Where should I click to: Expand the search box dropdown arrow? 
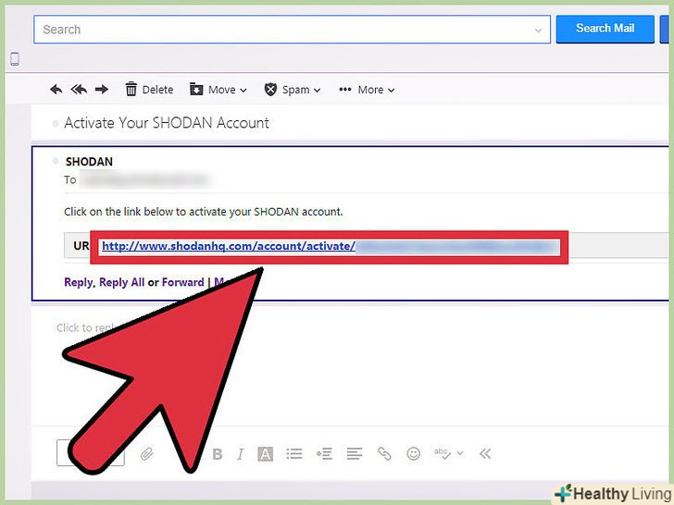pyautogui.click(x=538, y=30)
